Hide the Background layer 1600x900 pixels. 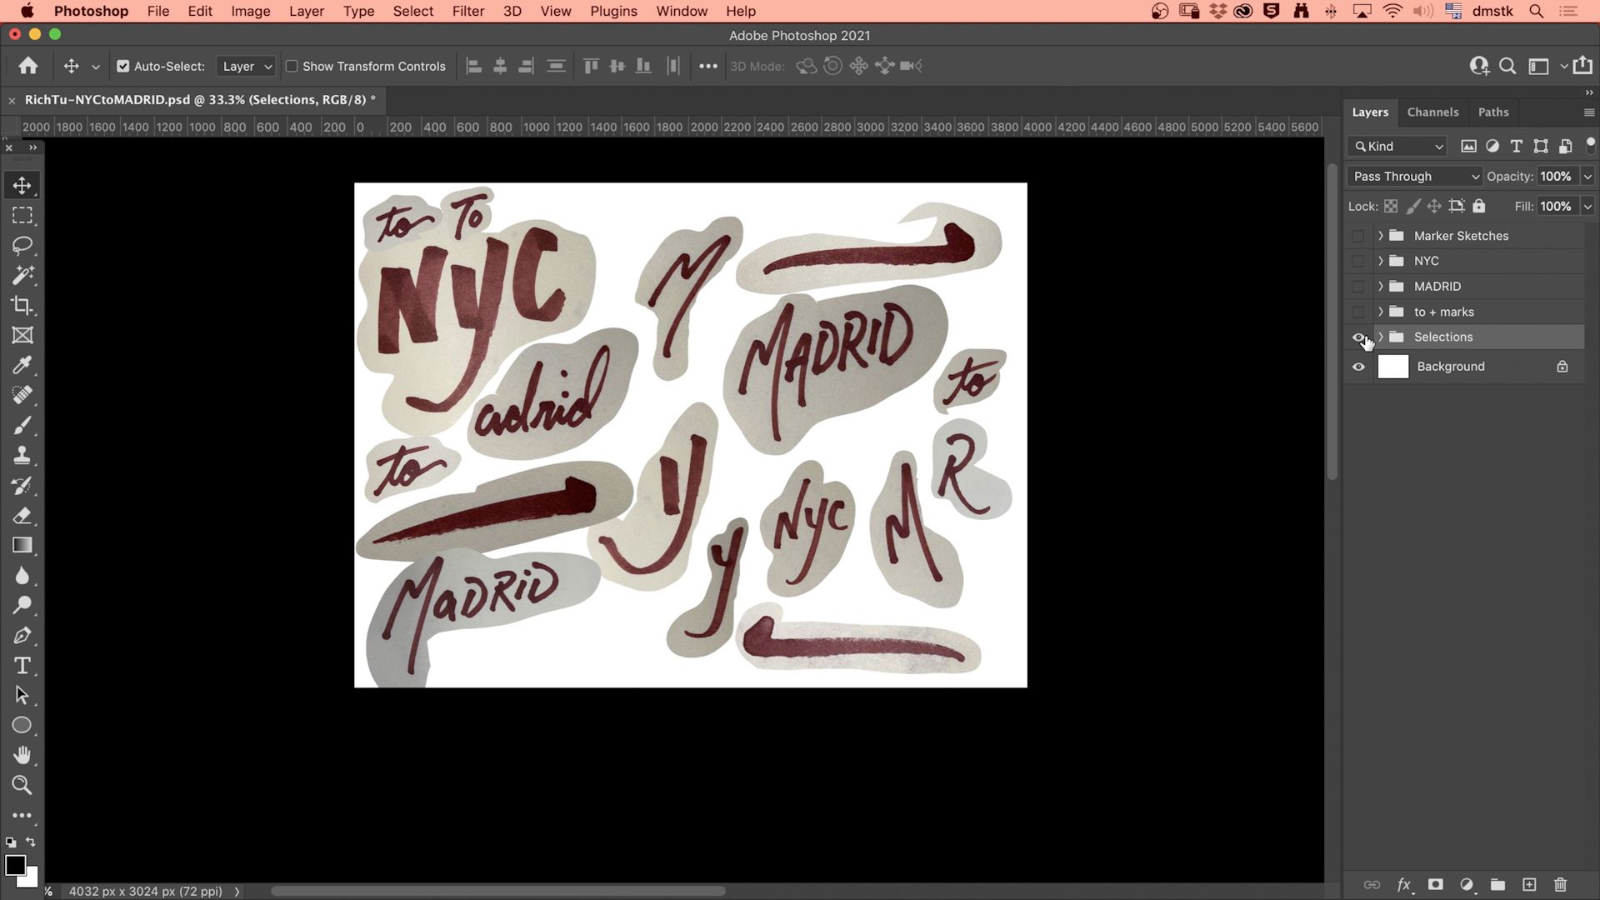(1358, 367)
